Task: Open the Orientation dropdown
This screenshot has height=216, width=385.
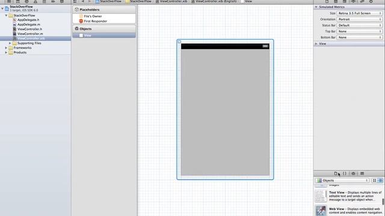Action: coord(360,19)
